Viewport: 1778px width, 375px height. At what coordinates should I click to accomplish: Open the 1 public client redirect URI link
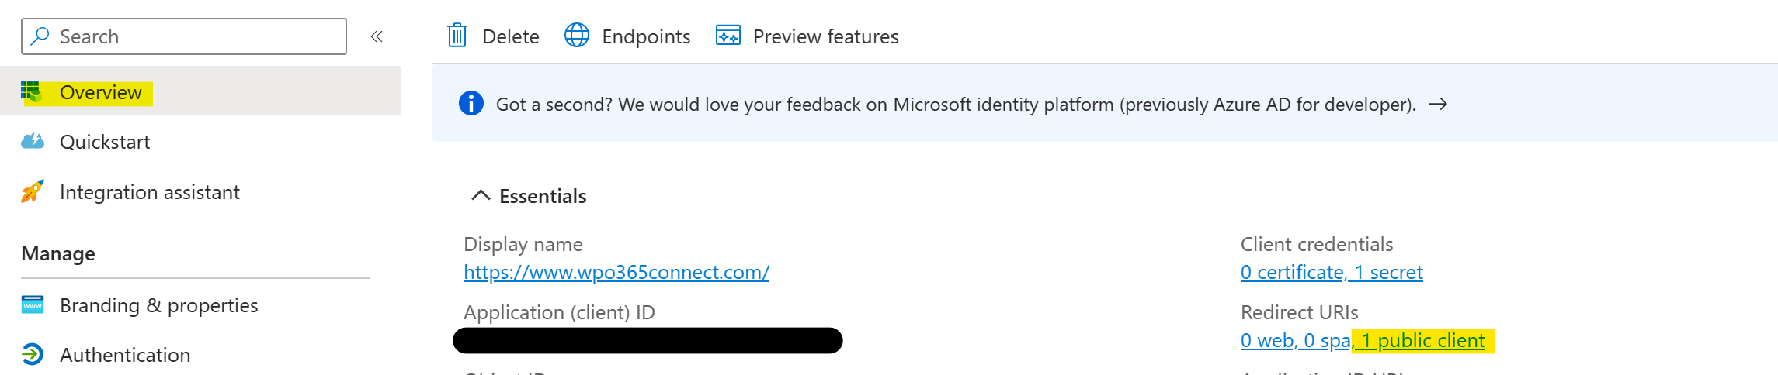coord(1420,340)
